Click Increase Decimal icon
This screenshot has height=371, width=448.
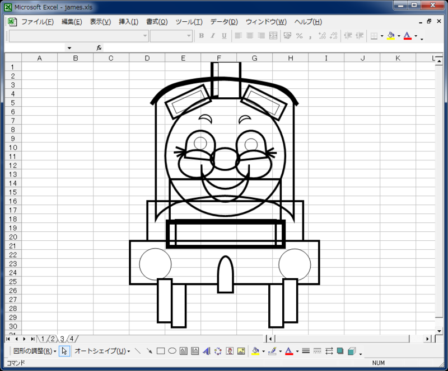322,36
